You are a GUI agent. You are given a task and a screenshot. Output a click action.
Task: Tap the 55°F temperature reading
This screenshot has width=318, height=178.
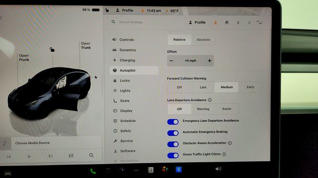174,11
